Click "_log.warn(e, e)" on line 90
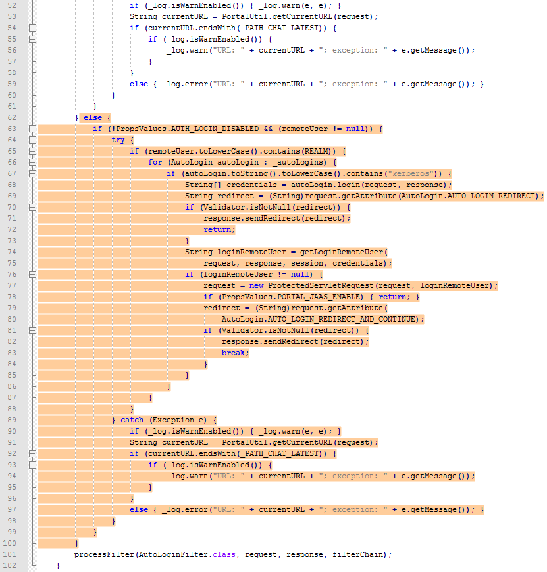The height and width of the screenshot is (572, 547). [x=293, y=431]
